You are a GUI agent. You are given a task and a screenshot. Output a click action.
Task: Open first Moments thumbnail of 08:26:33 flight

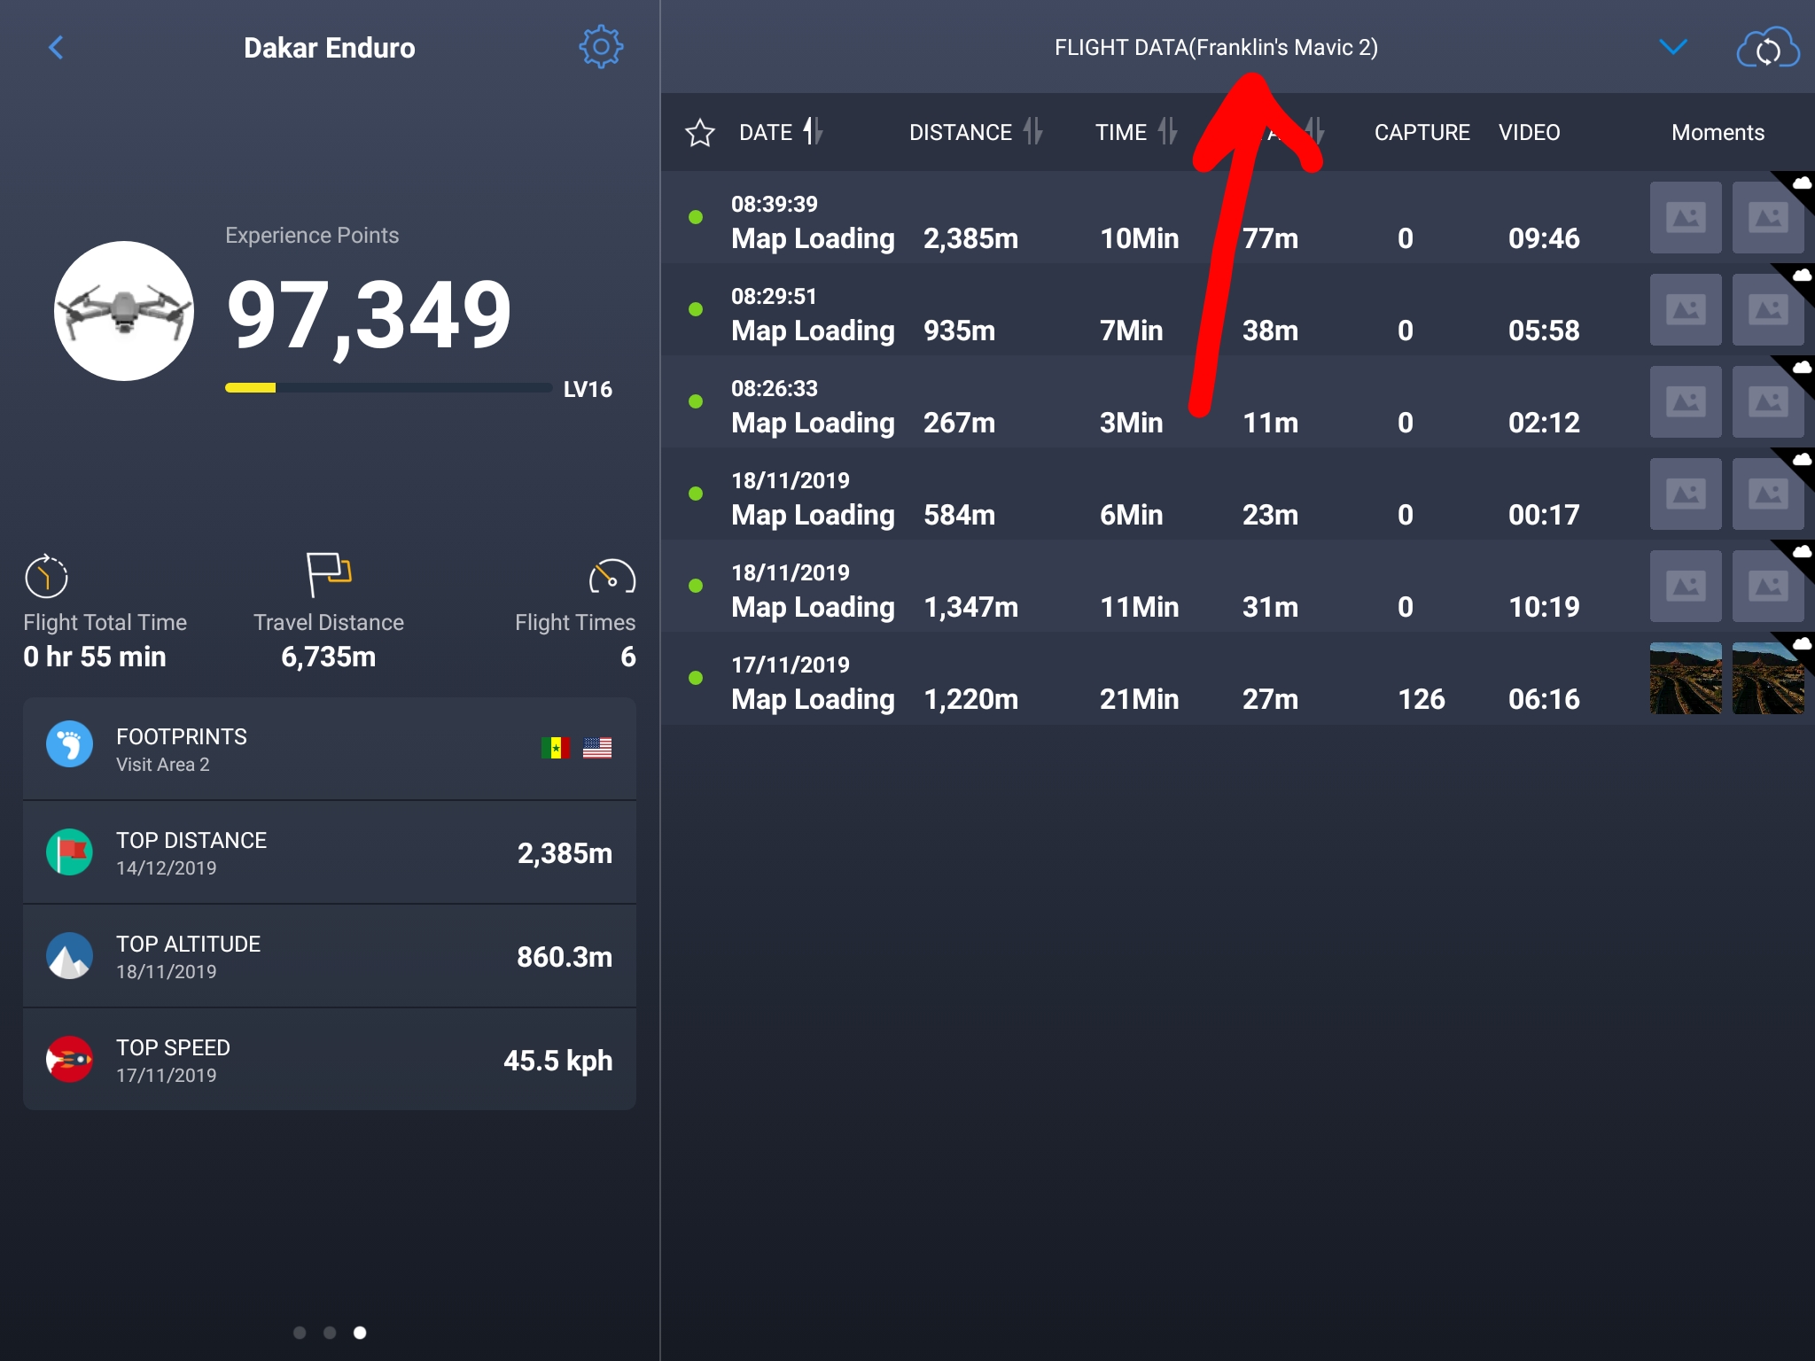1686,401
